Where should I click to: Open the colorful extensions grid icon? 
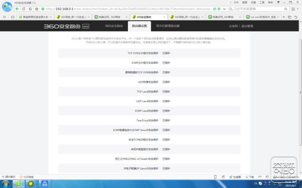(x=293, y=9)
